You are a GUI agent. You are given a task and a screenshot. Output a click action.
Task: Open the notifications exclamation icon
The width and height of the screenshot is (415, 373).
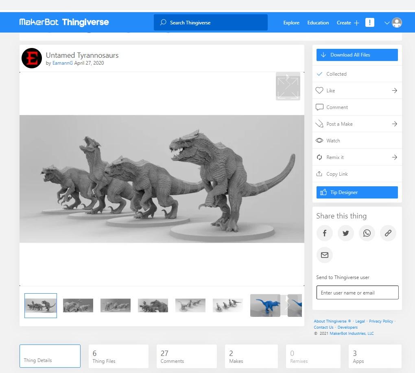(x=369, y=22)
